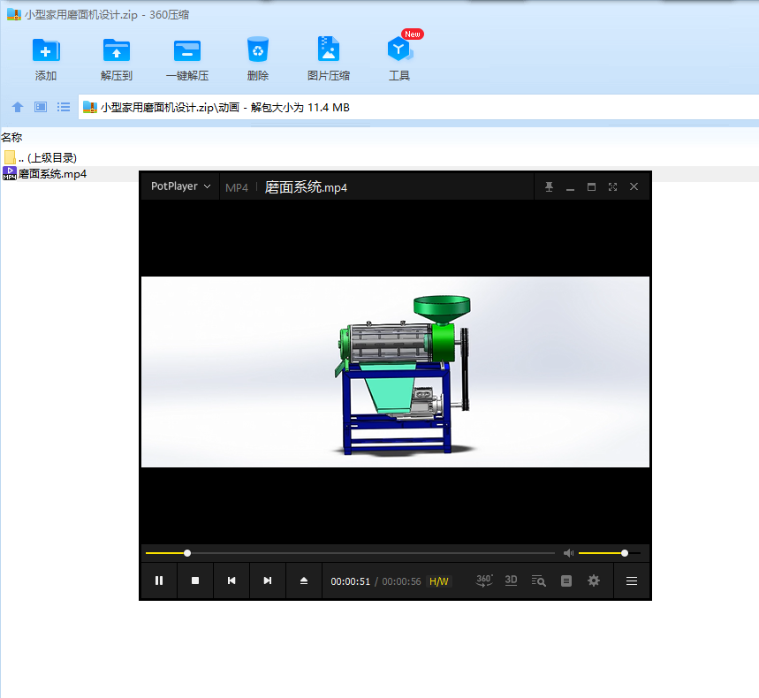Viewport: 759px width, 698px height.
Task: Click the eject/open file button
Action: (x=303, y=580)
